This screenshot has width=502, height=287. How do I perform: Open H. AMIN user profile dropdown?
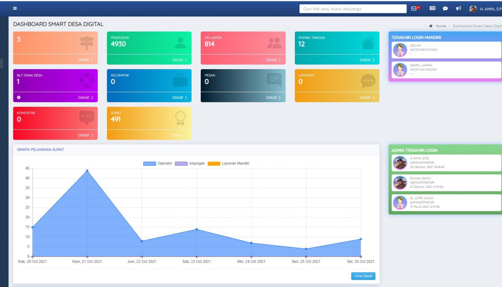[485, 9]
